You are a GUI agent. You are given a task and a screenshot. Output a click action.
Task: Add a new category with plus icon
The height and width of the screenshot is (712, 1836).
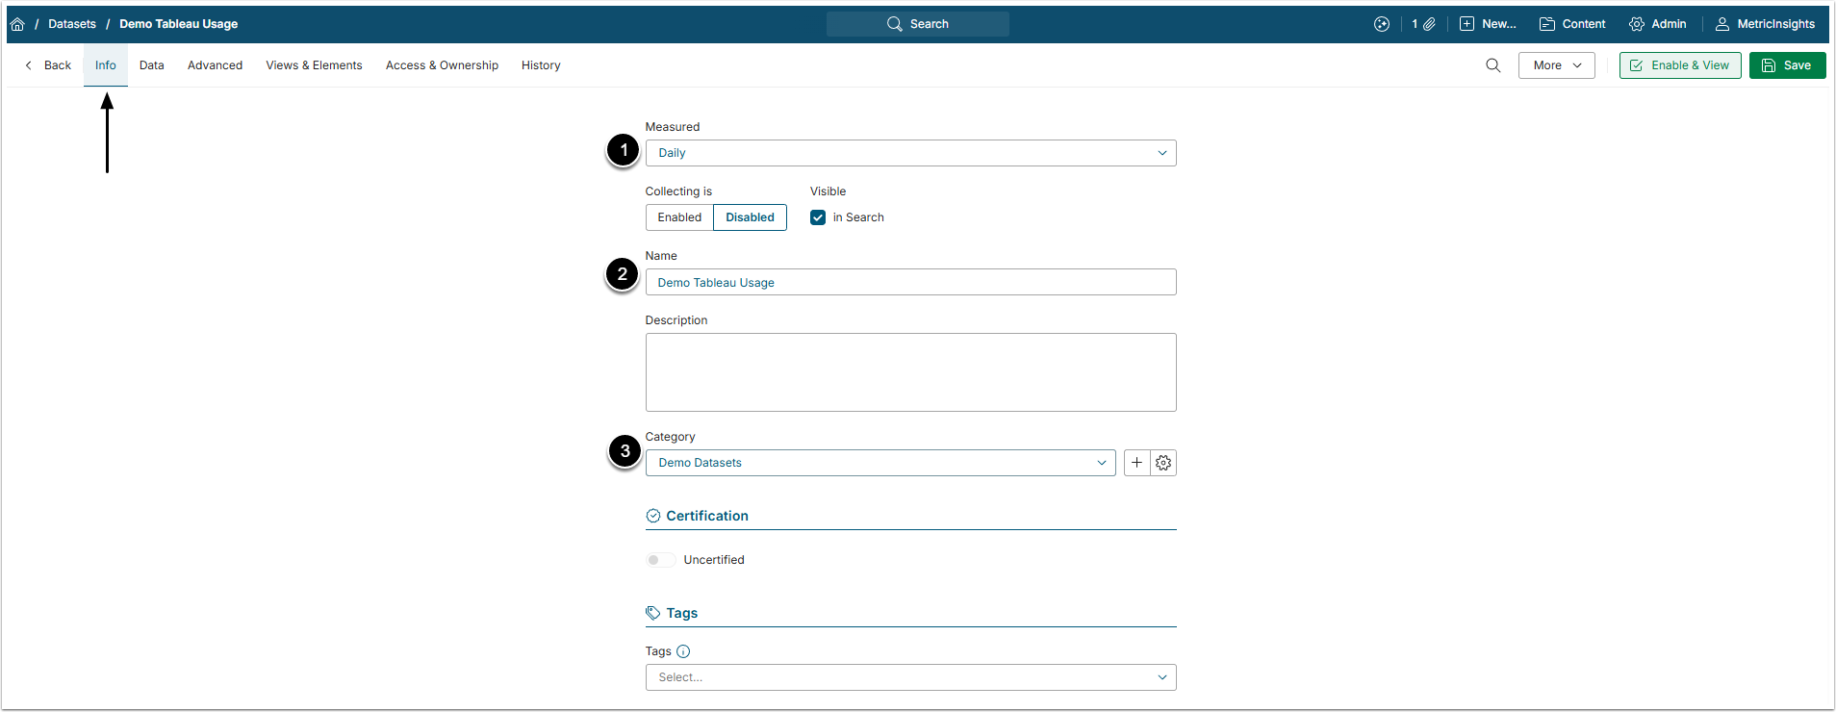[x=1136, y=463]
